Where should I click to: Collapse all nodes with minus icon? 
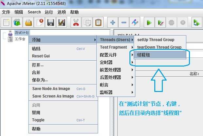[x=124, y=23]
